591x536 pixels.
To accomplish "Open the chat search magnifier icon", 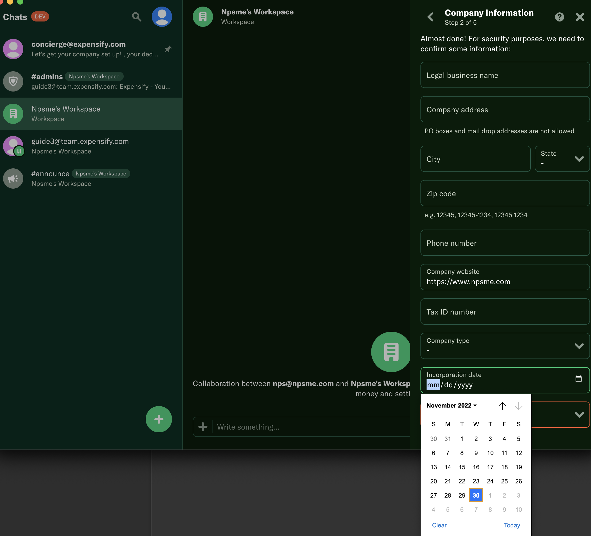I will coord(136,17).
